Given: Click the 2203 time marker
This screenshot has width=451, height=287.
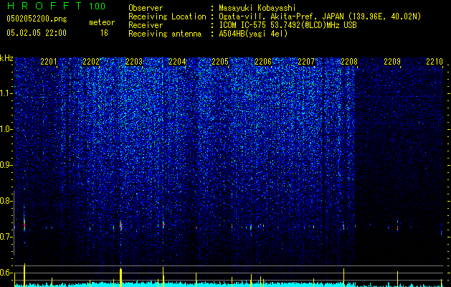Looking at the screenshot, I should tap(134, 62).
